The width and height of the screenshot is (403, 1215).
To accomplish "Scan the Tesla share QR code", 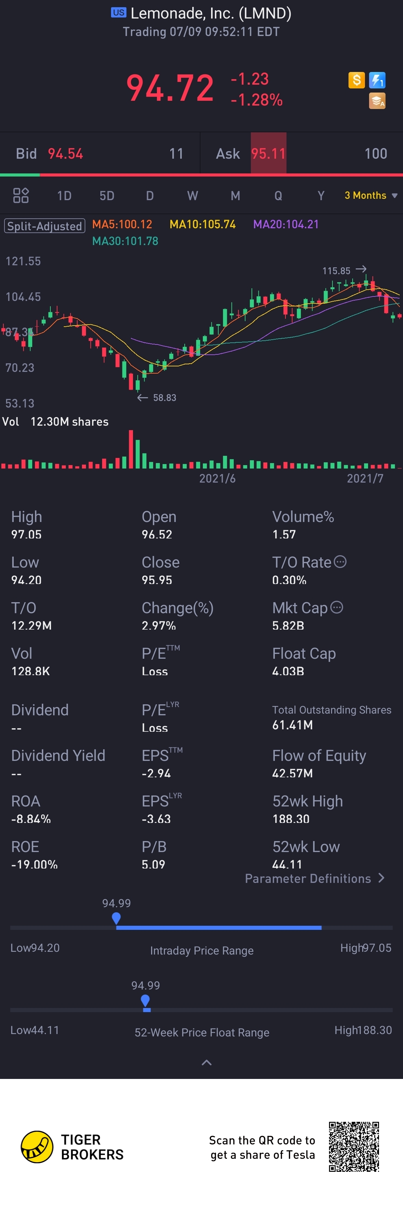I will click(354, 1146).
